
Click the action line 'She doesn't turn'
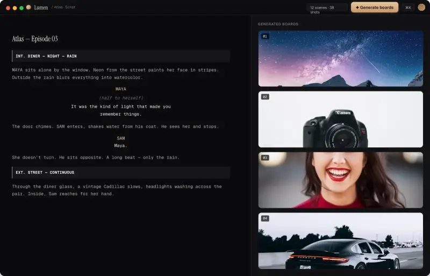coord(96,157)
